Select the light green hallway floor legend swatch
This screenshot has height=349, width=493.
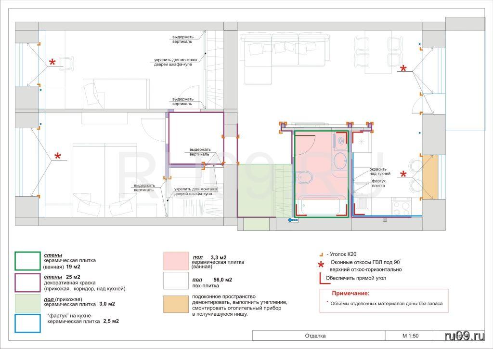(27, 304)
